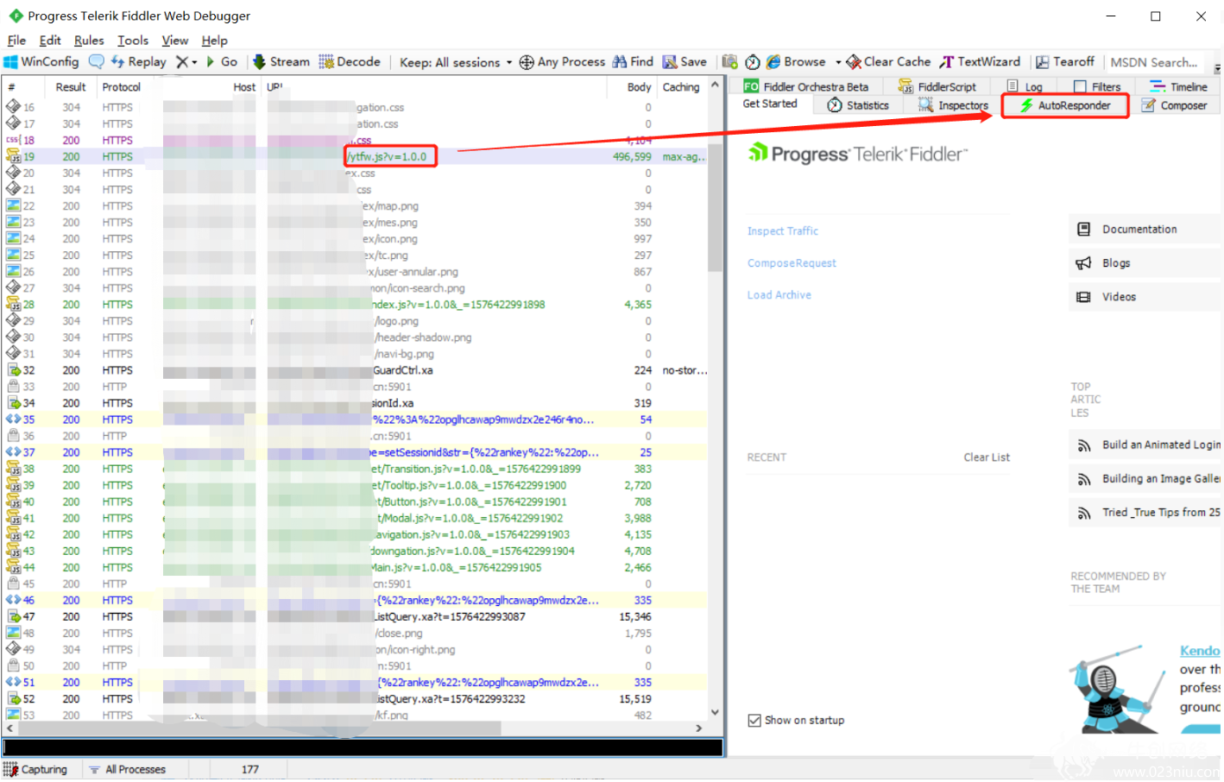
Task: Toggle the Show on startup checkbox
Action: point(754,721)
